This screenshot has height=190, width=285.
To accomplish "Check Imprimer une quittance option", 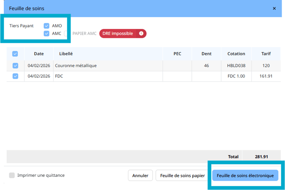I will tap(12, 175).
